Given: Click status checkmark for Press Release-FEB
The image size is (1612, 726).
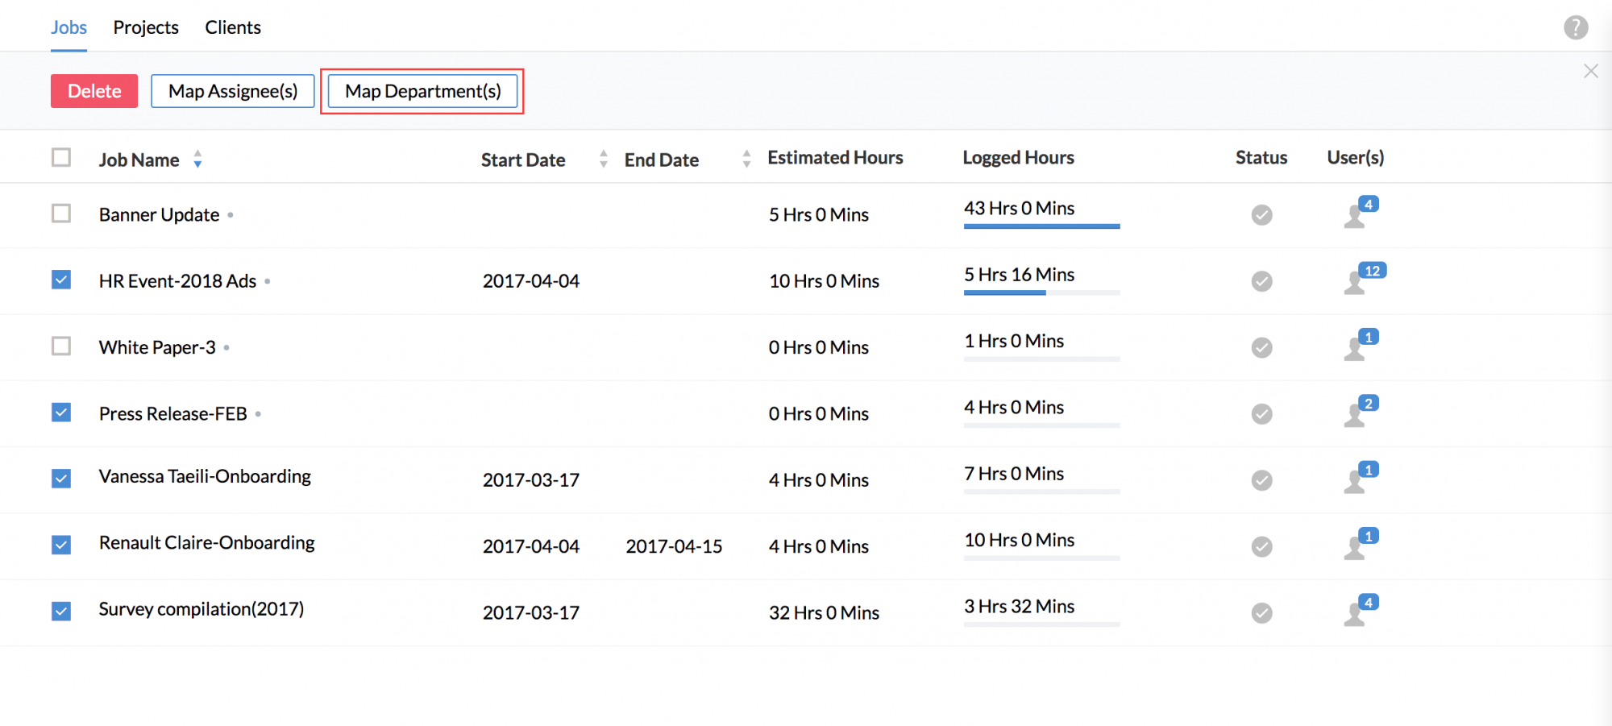Looking at the screenshot, I should click(1261, 414).
